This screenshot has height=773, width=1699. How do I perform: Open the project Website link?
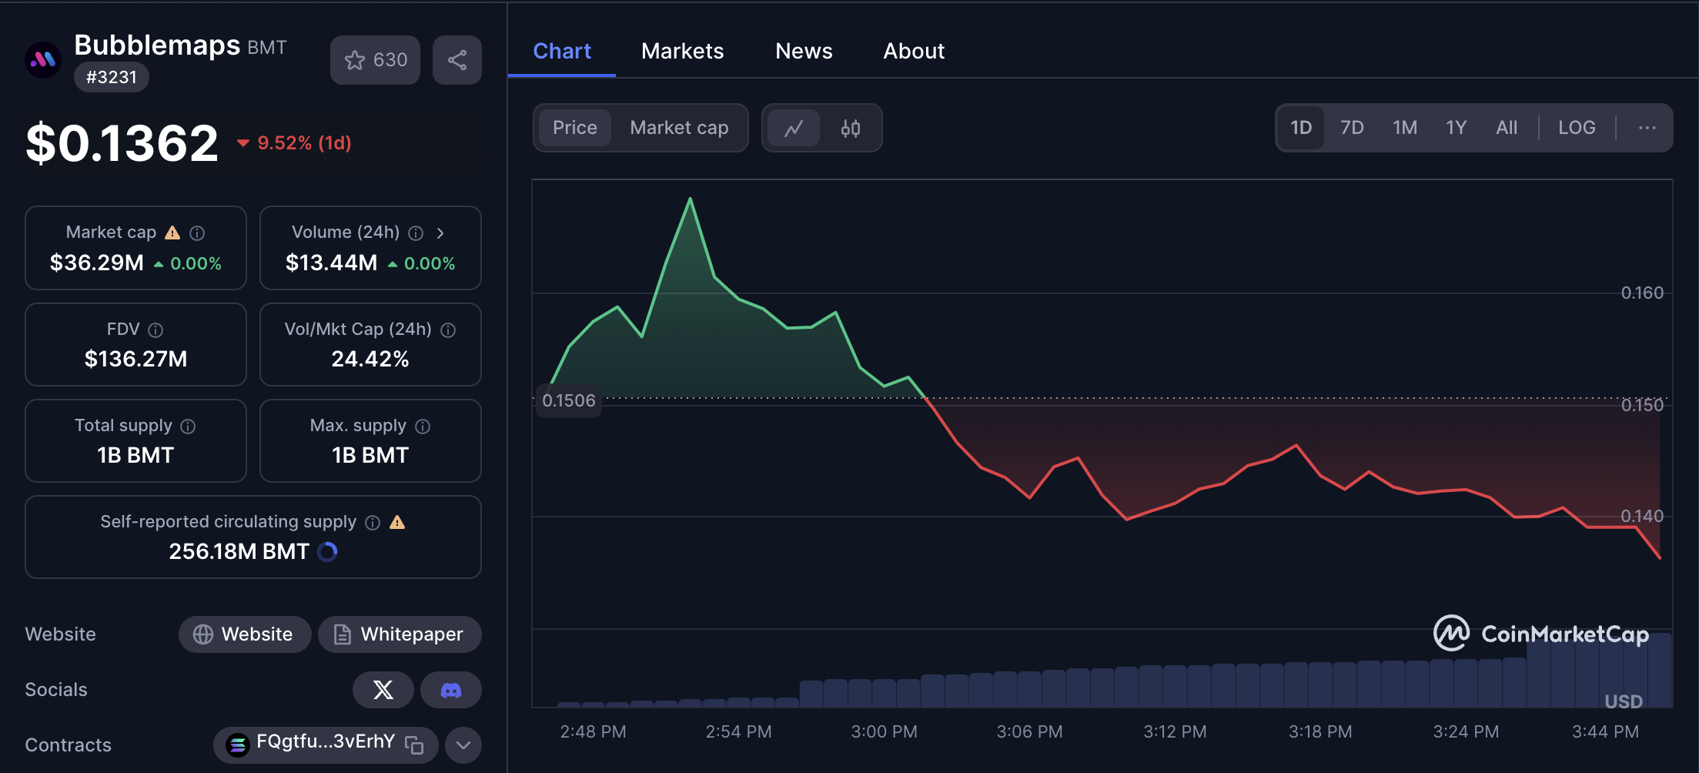coord(245,634)
